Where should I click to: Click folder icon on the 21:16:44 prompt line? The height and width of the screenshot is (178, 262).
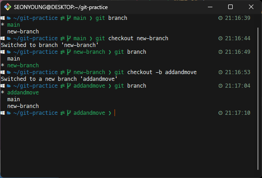click(9, 38)
